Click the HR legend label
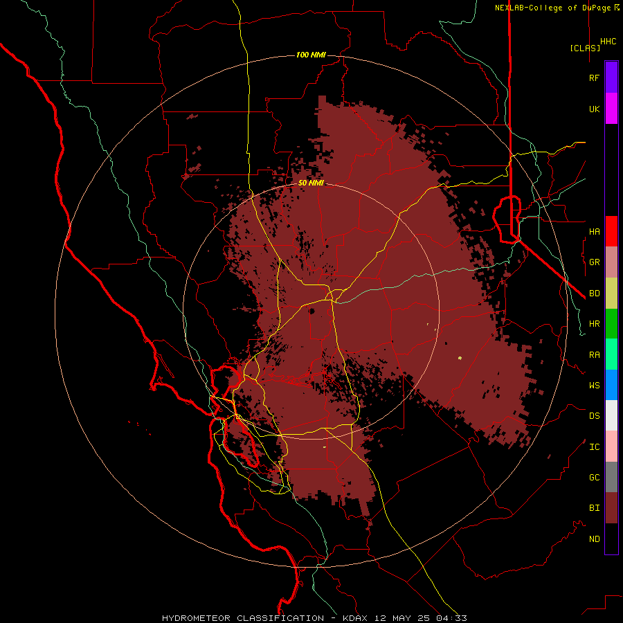 coord(594,324)
